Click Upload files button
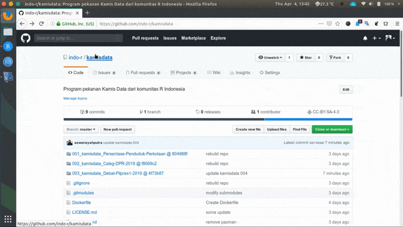Screen dimensions: 403x227 (277, 130)
